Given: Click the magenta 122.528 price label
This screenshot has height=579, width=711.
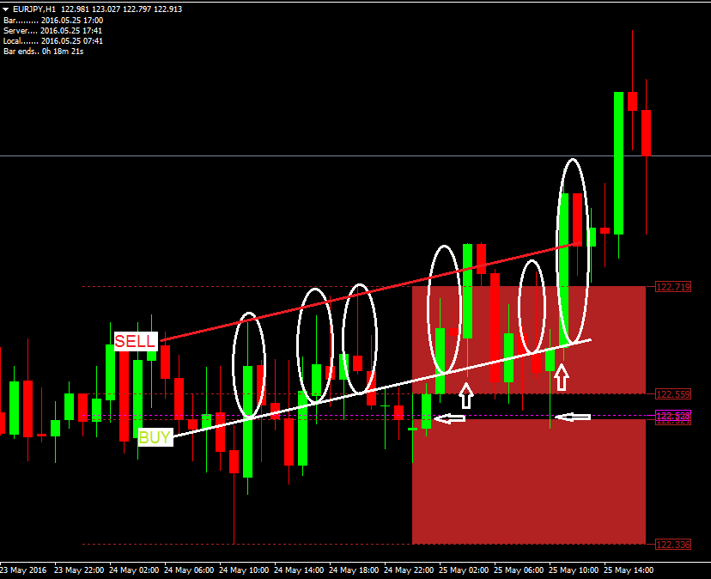Looking at the screenshot, I should [x=673, y=415].
